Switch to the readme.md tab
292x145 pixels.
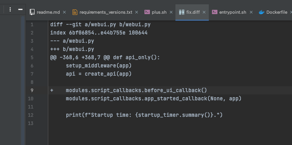48,12
